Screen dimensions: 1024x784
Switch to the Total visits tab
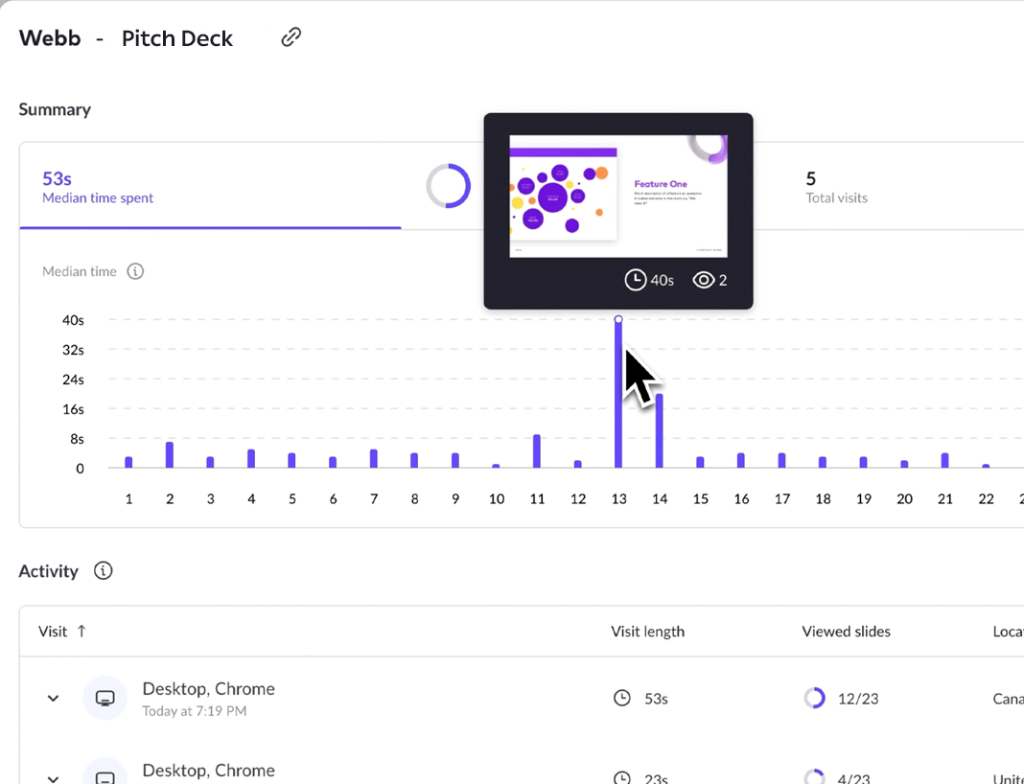pyautogui.click(x=836, y=187)
